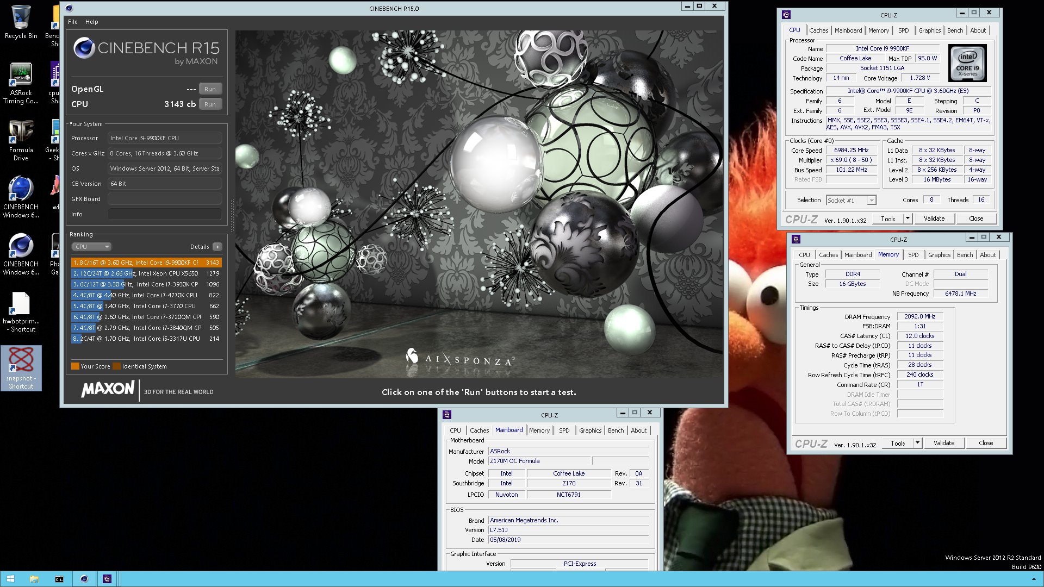1044x587 pixels.
Task: Click Details arrow in Ranking panel
Action: coord(217,247)
